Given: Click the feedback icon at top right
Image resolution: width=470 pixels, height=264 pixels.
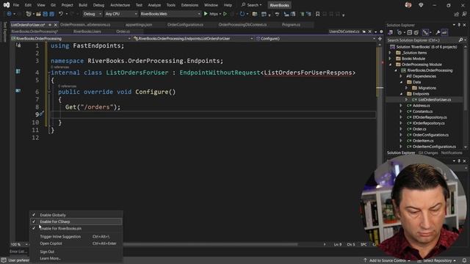Looking at the screenshot, I should pyautogui.click(x=464, y=14).
